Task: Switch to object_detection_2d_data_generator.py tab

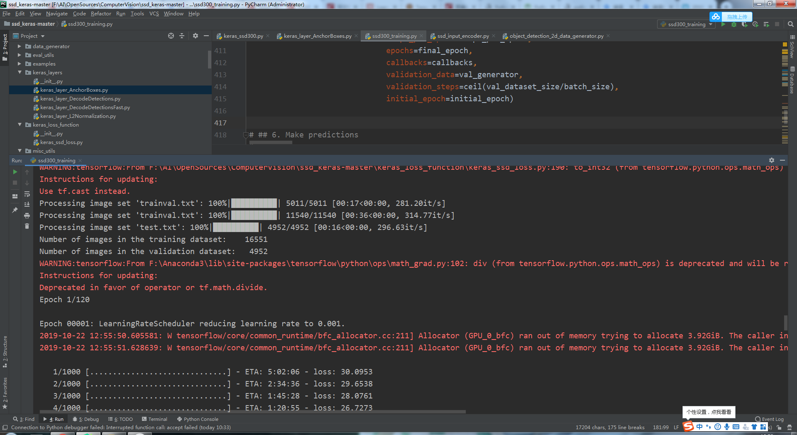Action: click(x=556, y=36)
